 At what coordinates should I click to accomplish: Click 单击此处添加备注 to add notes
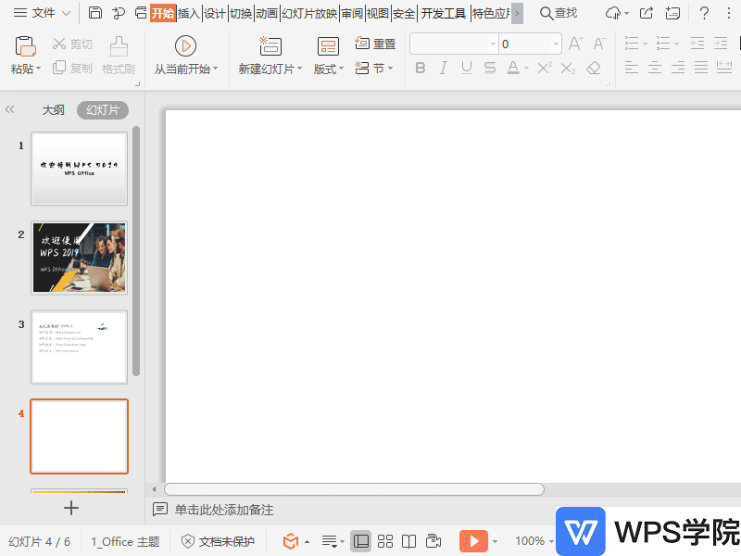coord(224,510)
